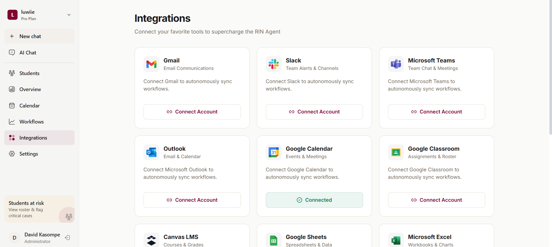Open the Students at risk card
Screen dimensions: 552x247
39,209
